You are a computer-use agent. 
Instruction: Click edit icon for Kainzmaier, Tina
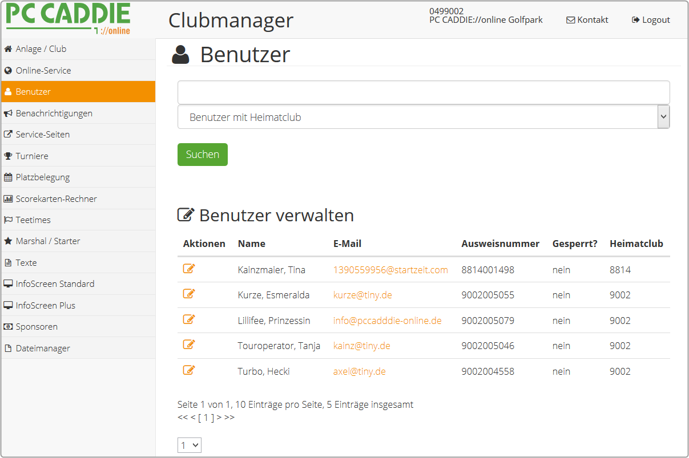(189, 269)
